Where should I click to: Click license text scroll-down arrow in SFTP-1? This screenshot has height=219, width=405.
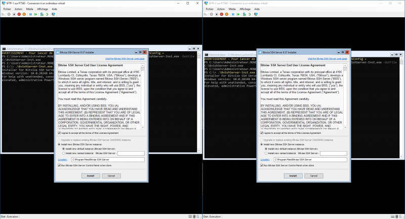click(143, 127)
